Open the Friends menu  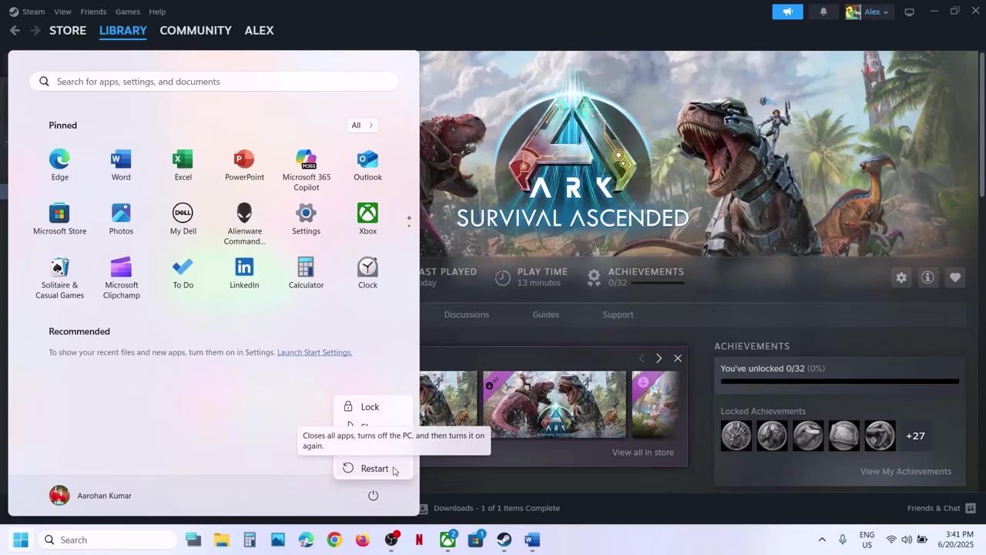tap(93, 12)
